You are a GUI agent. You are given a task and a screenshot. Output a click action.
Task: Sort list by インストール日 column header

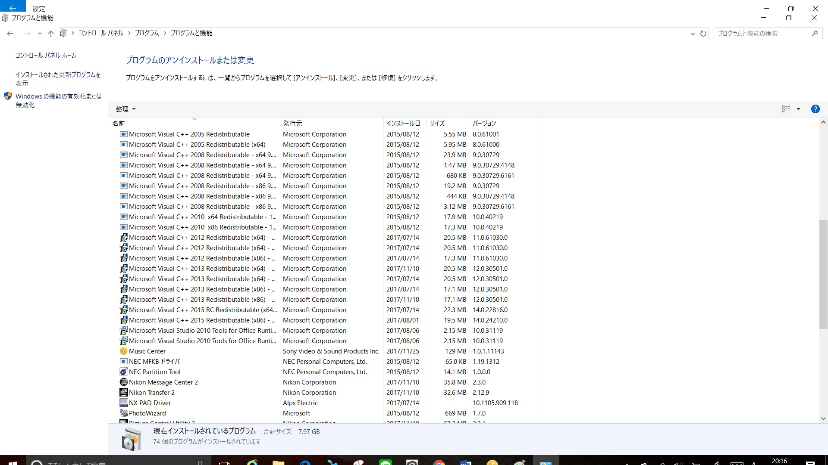[403, 123]
